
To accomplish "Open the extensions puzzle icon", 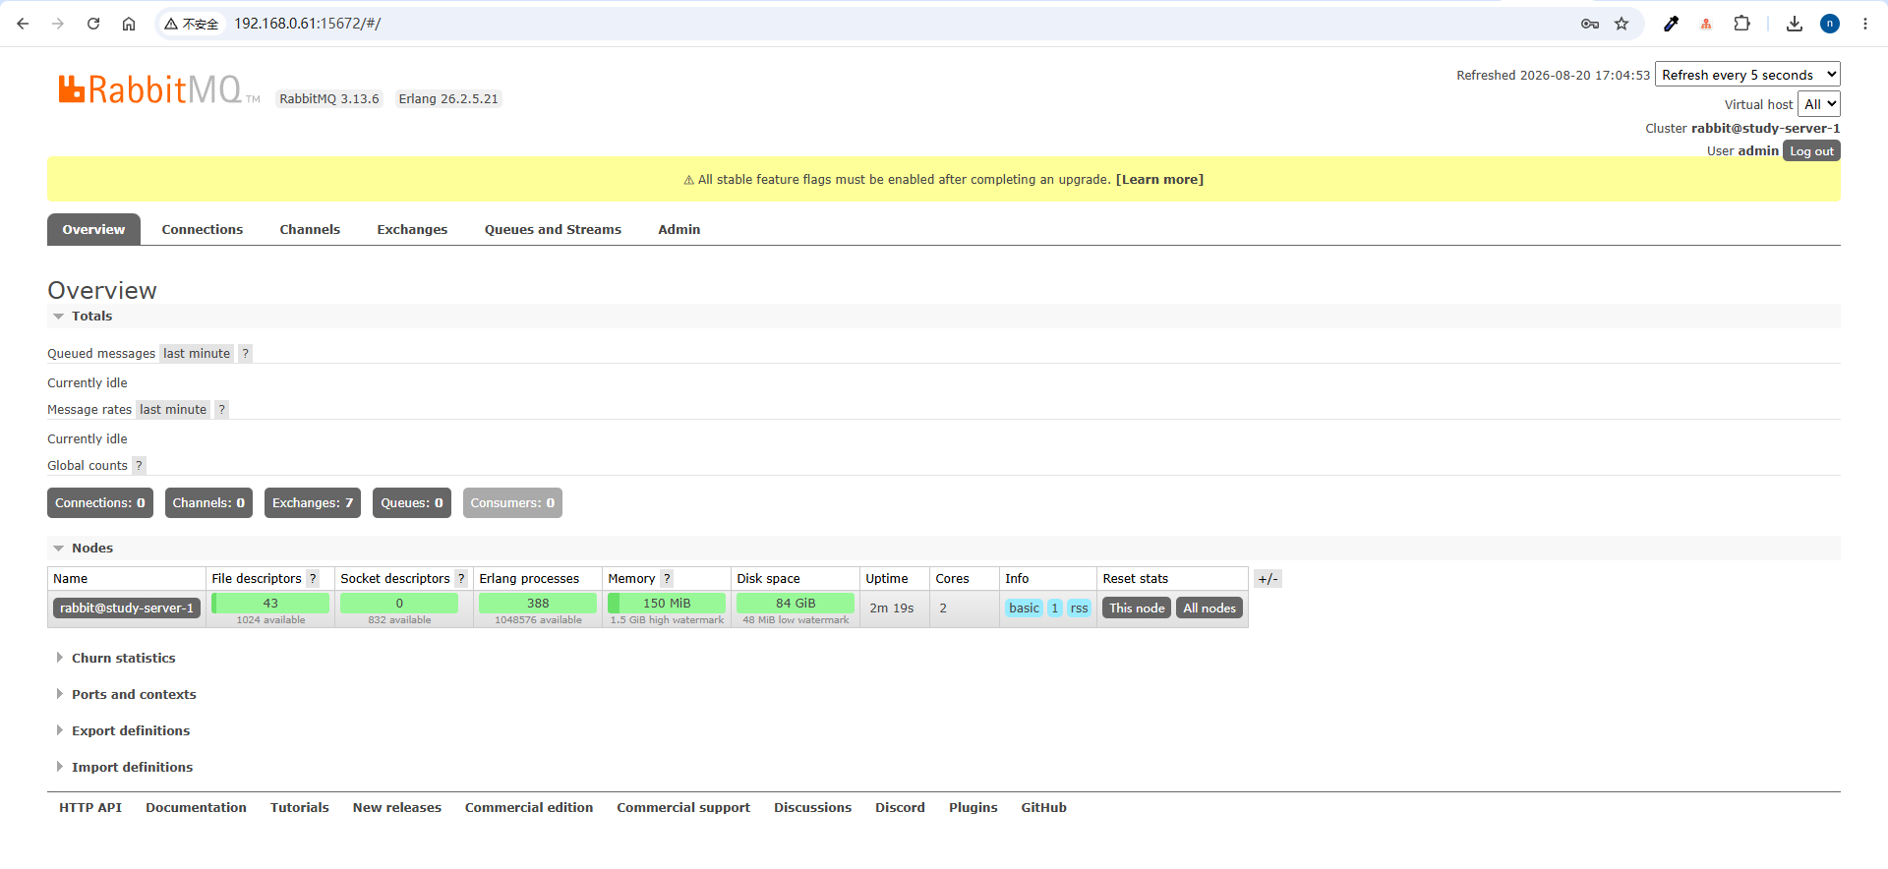I will pyautogui.click(x=1741, y=24).
